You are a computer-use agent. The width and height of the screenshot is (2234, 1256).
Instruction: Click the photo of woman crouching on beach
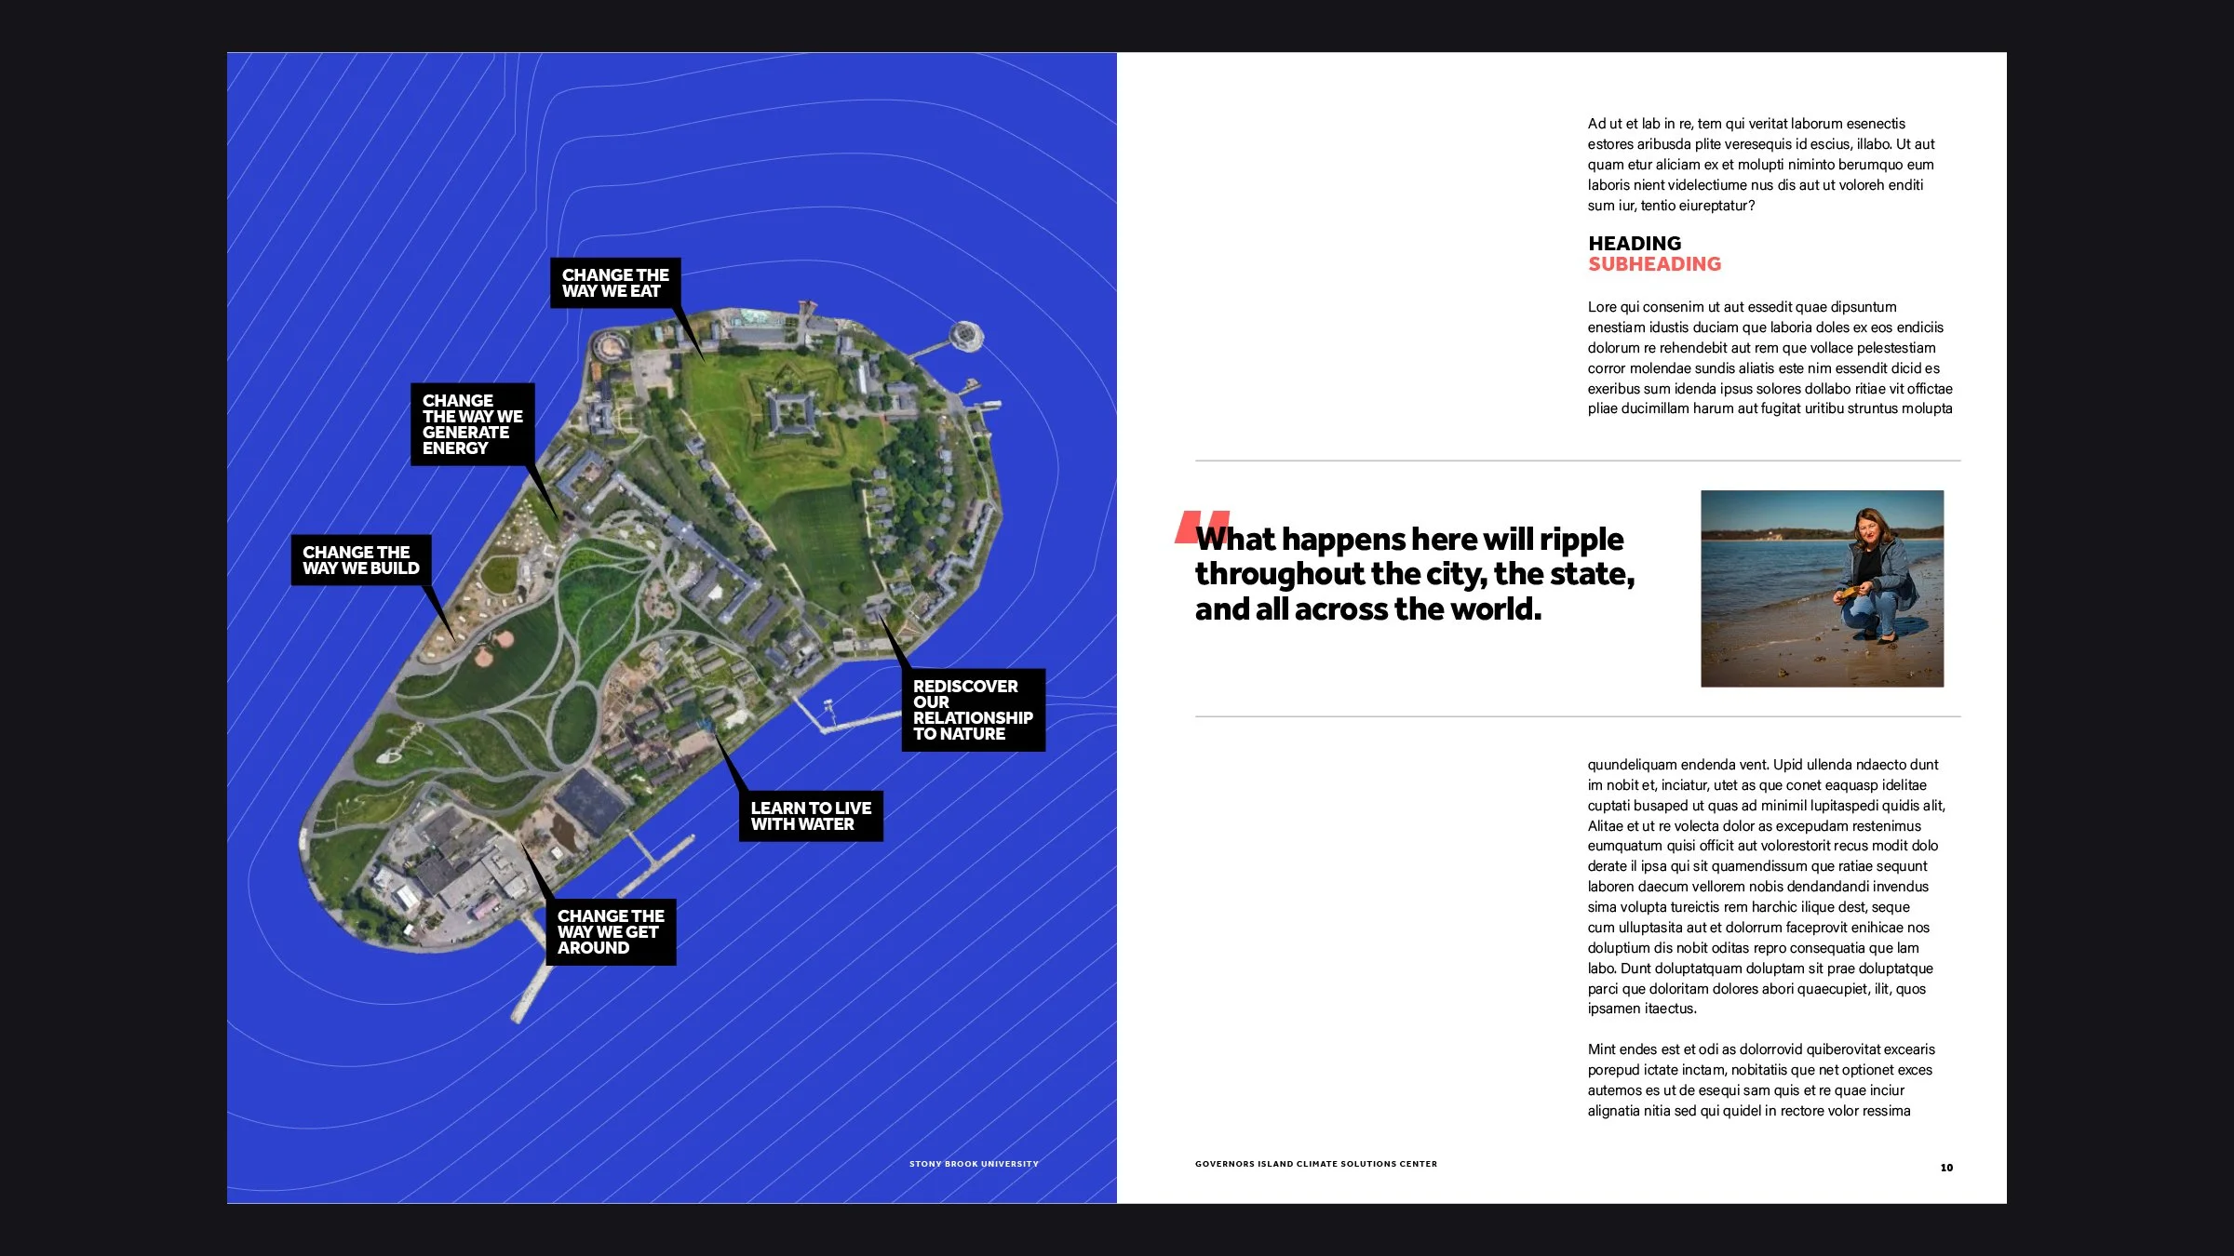(1822, 589)
